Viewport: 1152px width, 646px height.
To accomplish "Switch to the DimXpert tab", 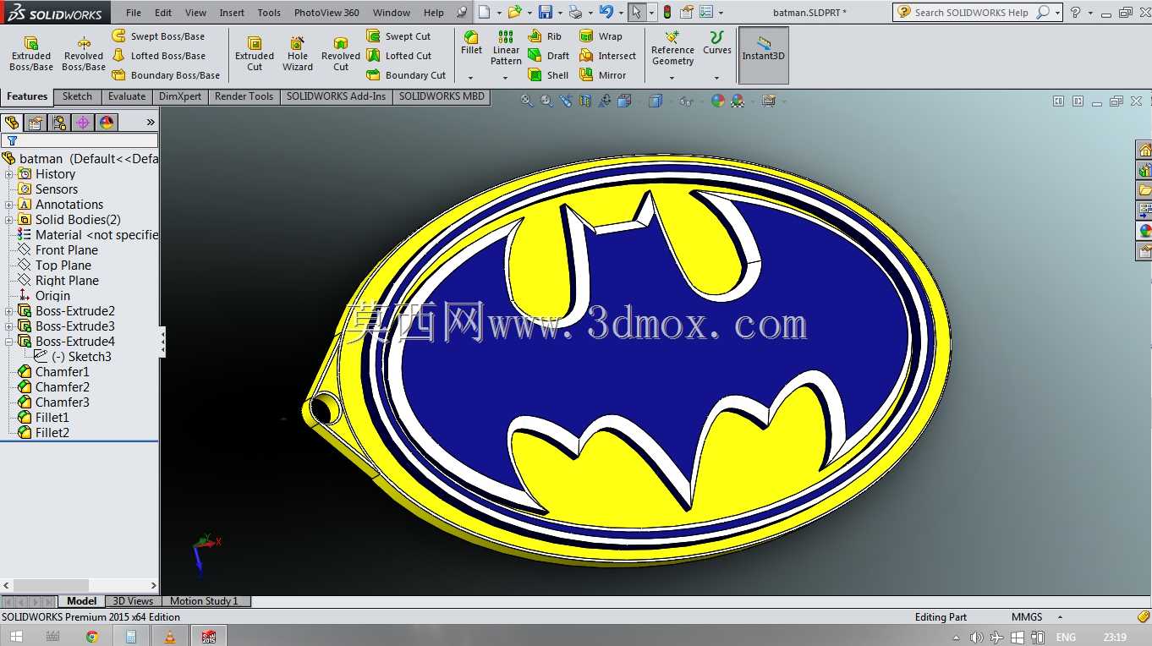I will click(x=180, y=96).
